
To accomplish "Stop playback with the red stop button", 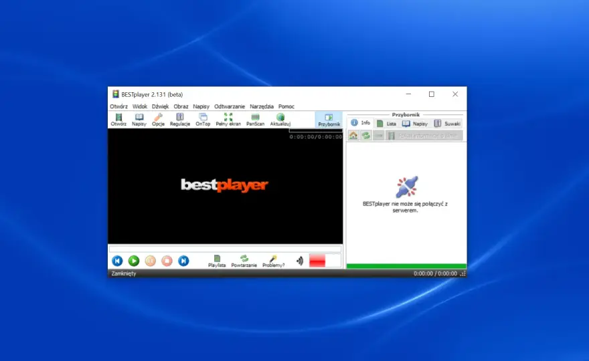I will [167, 261].
